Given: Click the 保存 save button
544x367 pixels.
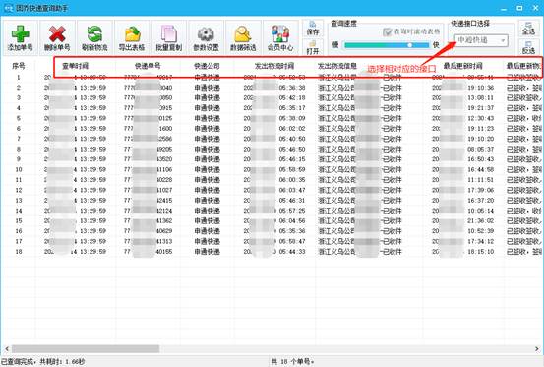Looking at the screenshot, I should [x=313, y=29].
